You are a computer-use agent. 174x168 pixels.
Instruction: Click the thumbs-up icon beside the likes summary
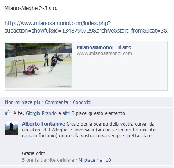(x=8, y=113)
